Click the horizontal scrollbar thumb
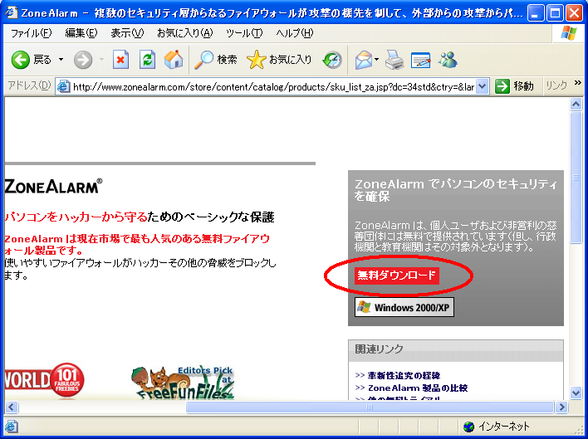 [370, 407]
